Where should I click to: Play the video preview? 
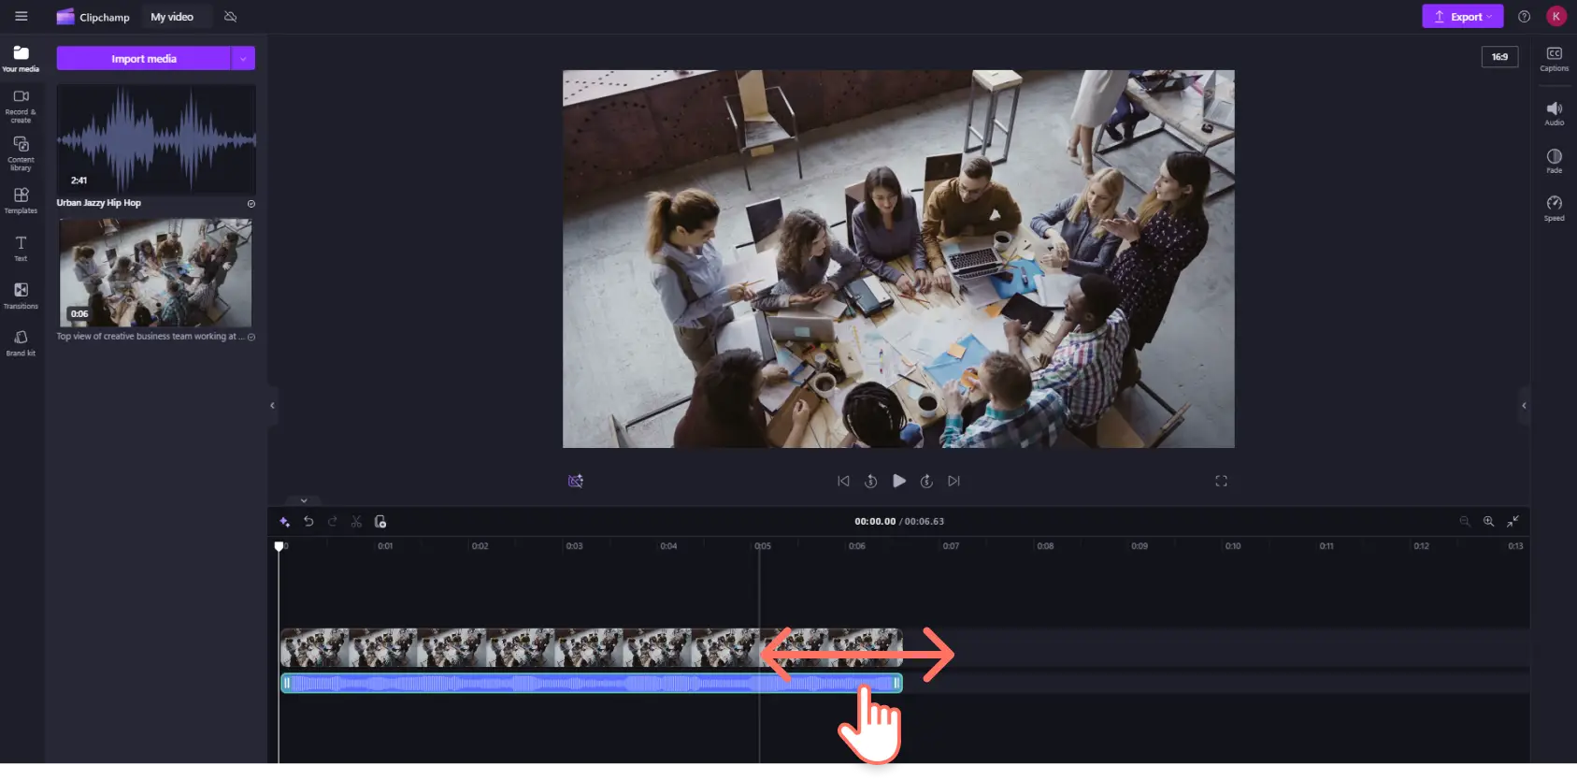pyautogui.click(x=898, y=481)
